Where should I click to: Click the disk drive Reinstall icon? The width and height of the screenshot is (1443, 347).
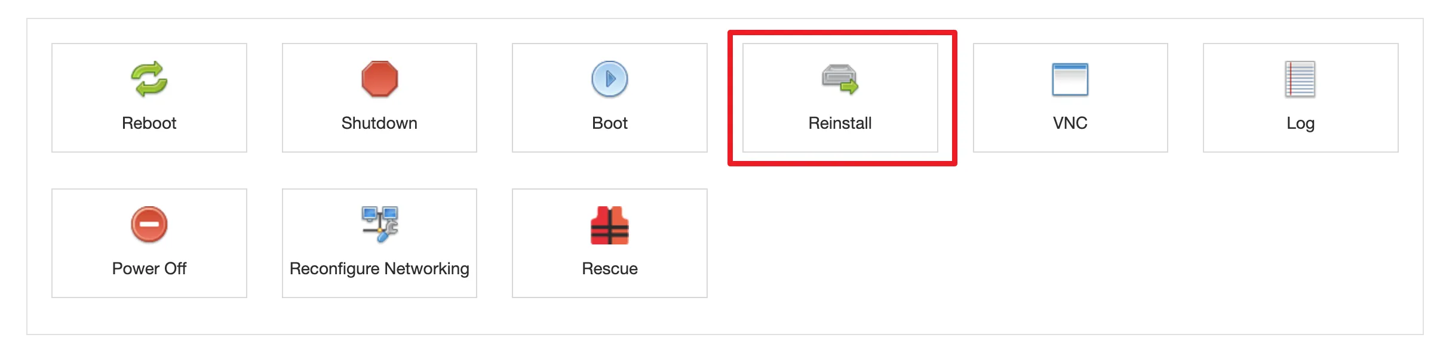tap(839, 79)
